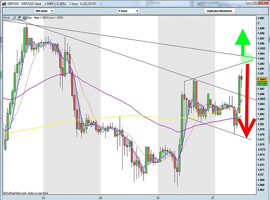This screenshot has width=270, height=200.
Task: Click the date label 25 on time axis
Action: 158,198
